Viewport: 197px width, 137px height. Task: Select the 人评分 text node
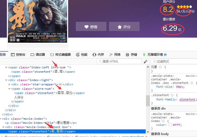(x=19, y=97)
